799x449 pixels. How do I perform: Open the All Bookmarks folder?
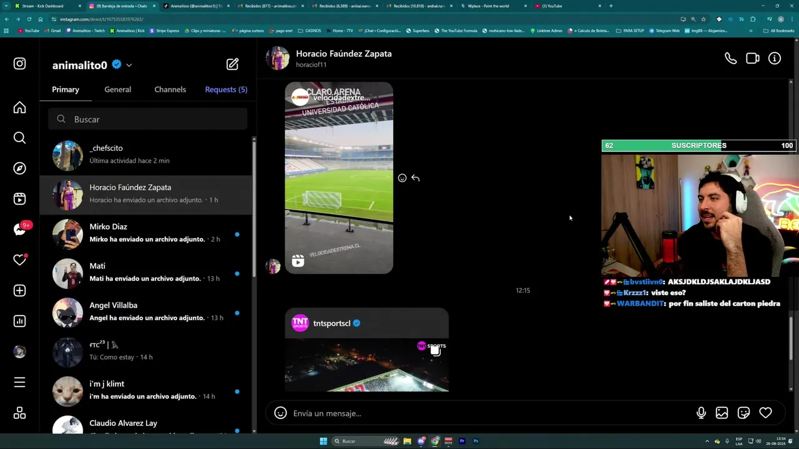pyautogui.click(x=778, y=31)
